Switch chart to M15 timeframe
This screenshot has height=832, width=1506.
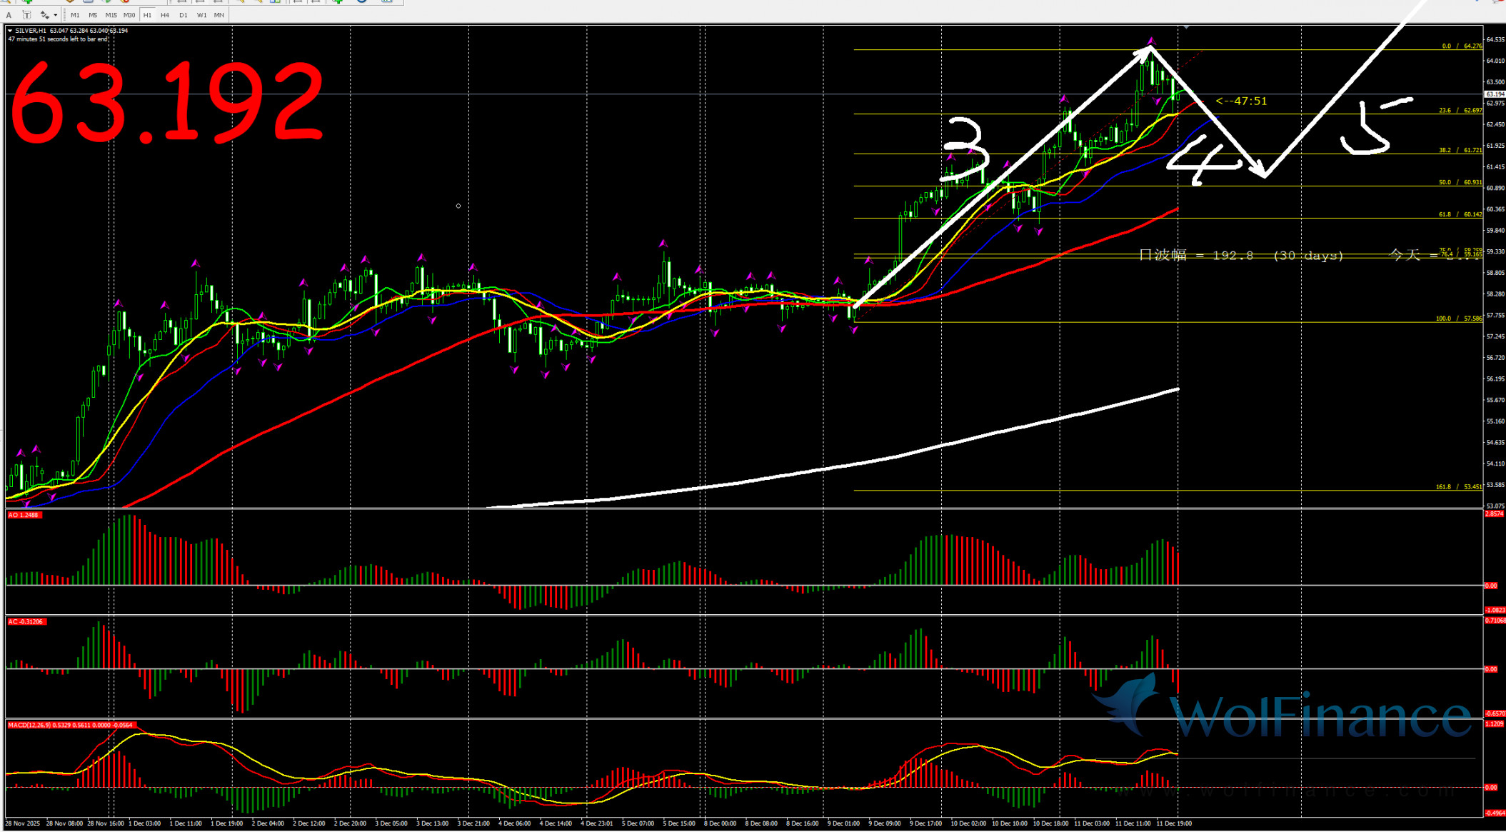111,15
